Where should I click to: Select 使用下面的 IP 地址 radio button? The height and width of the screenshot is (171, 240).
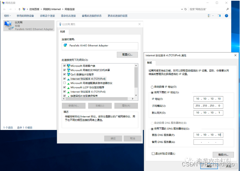click(152, 93)
